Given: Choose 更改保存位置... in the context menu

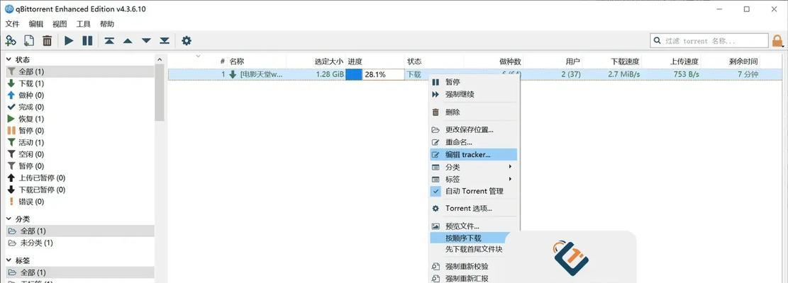Looking at the screenshot, I should (x=474, y=129).
